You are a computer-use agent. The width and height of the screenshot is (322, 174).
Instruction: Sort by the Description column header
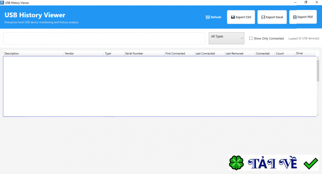pos(33,54)
